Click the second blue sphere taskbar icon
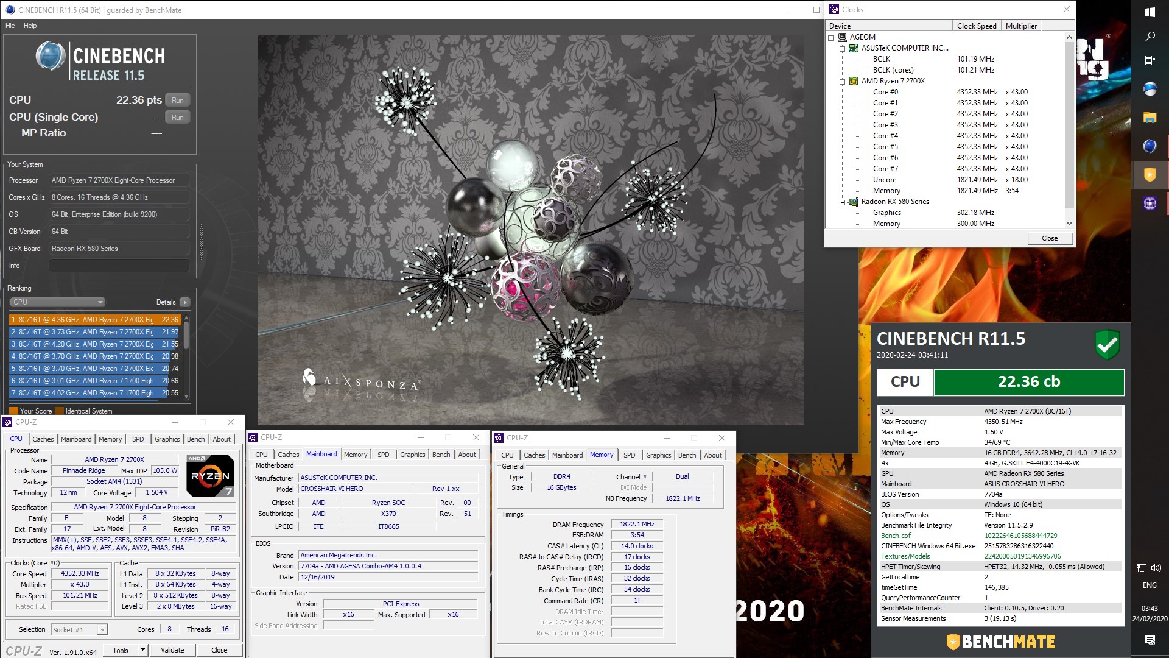Image resolution: width=1169 pixels, height=658 pixels. (x=1150, y=146)
